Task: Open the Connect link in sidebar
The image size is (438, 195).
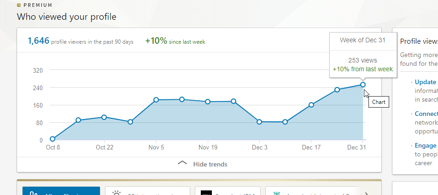Action: click(x=426, y=114)
